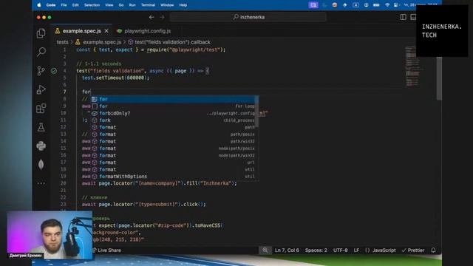473x266 pixels.
Task: Click the suggestion list scrollbar
Action: (256, 112)
